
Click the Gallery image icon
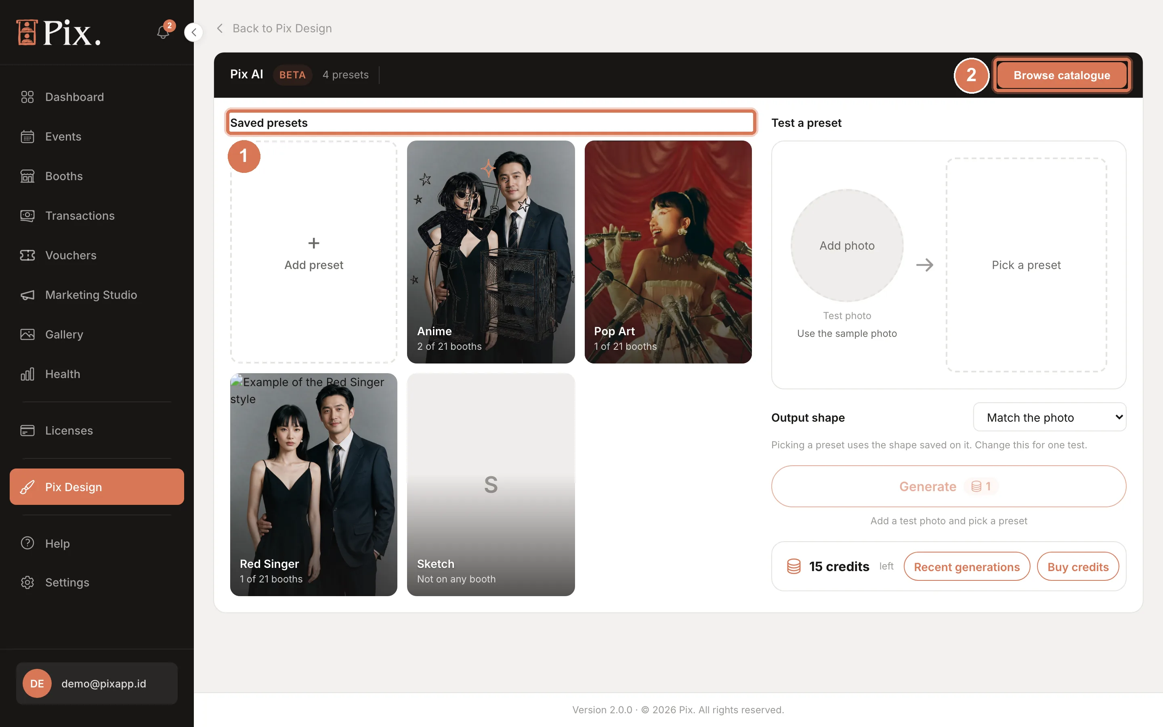pos(27,334)
